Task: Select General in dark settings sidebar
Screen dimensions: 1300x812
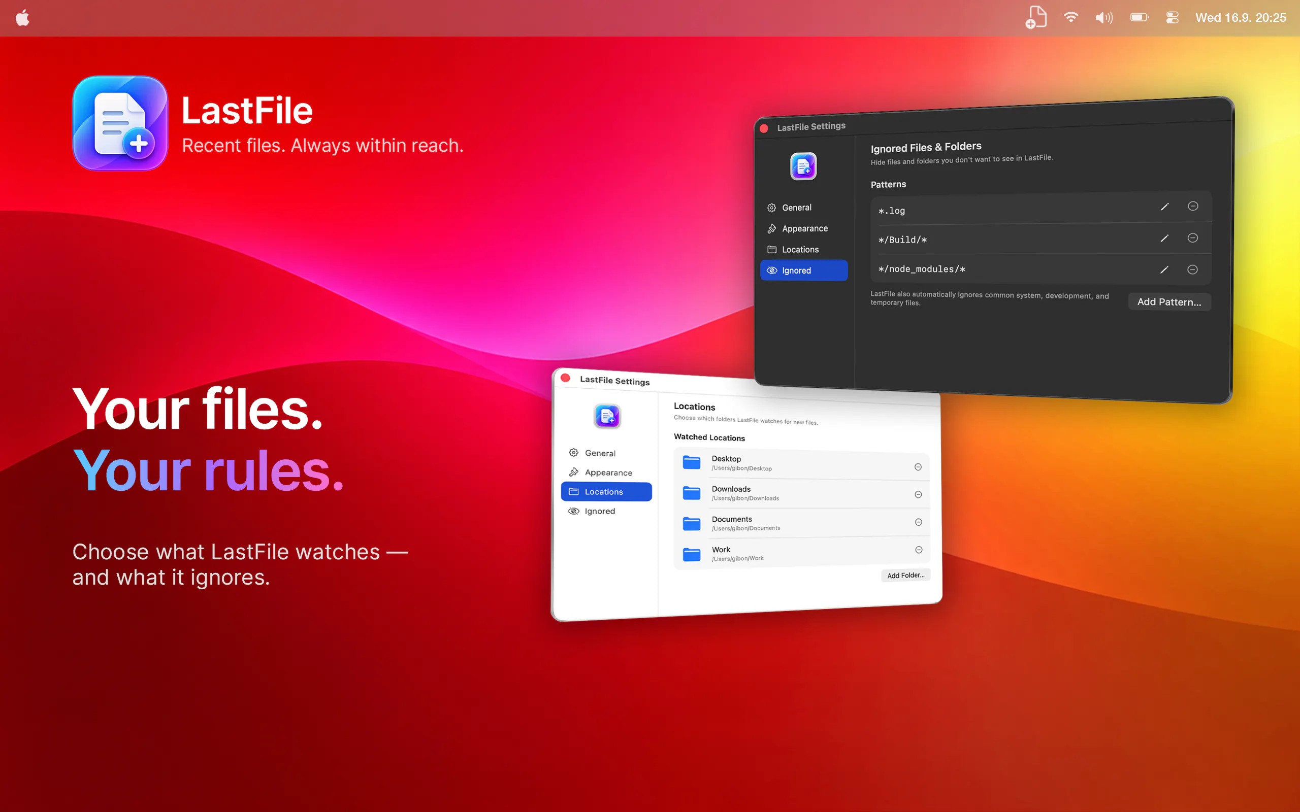Action: pos(804,207)
